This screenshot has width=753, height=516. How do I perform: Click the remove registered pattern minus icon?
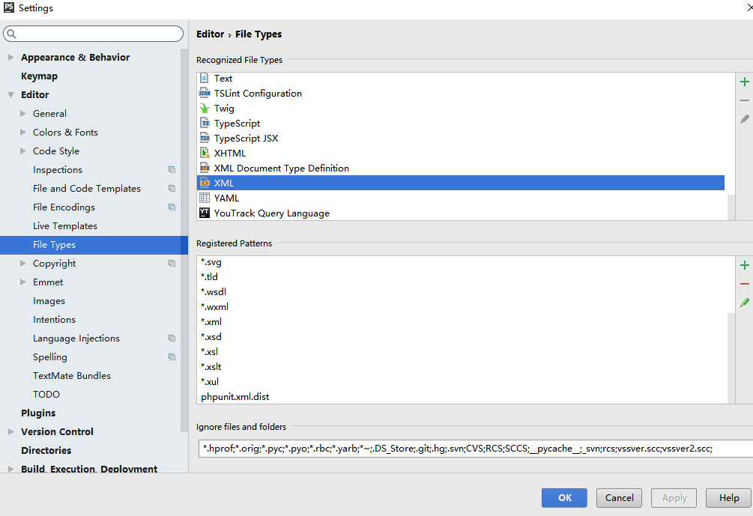744,284
